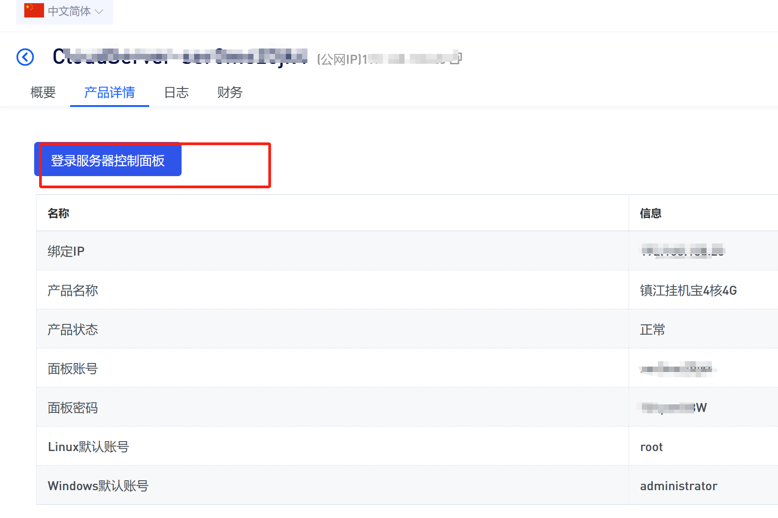Click the 镇江挂机宝4核4G product name
This screenshot has width=778, height=518.
pos(689,291)
